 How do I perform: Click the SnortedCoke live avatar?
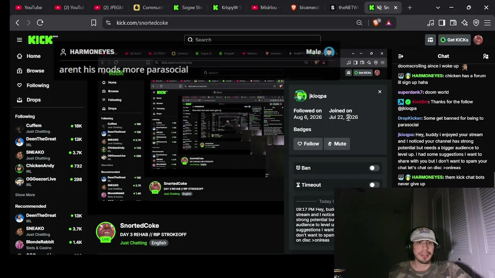click(106, 232)
